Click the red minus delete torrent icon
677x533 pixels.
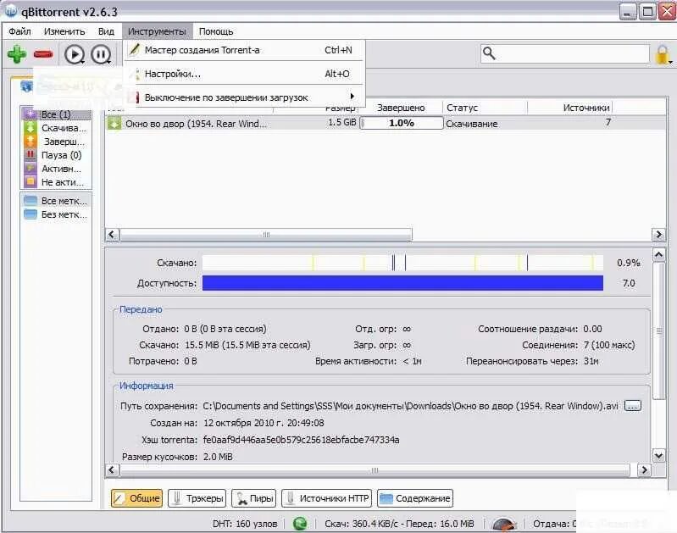point(43,54)
